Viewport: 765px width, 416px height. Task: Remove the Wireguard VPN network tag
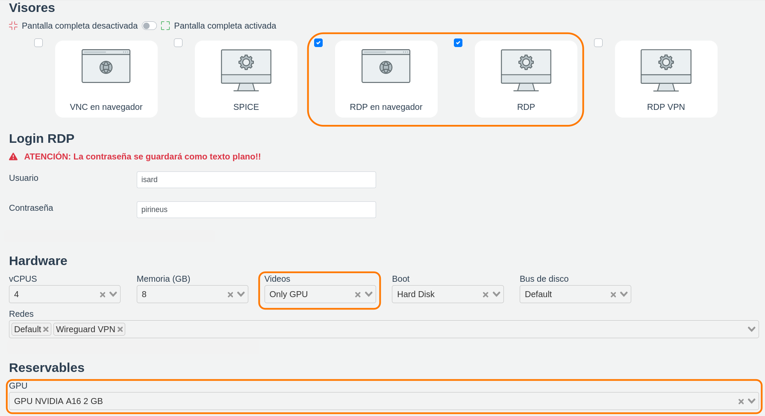(x=120, y=329)
